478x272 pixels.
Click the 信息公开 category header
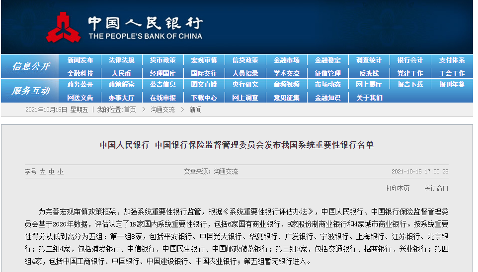31,66
